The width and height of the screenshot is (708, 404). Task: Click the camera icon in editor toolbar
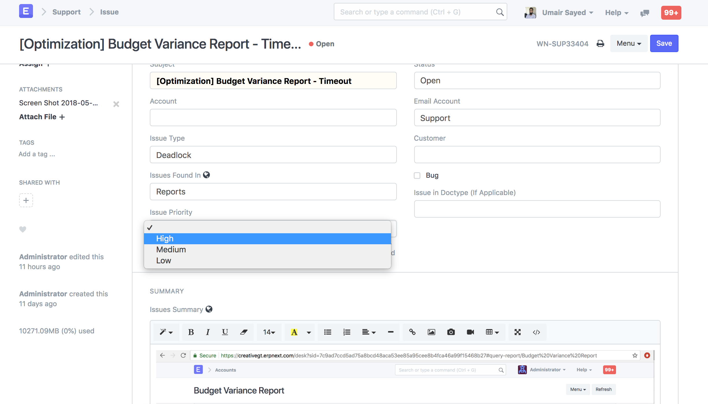tap(451, 332)
